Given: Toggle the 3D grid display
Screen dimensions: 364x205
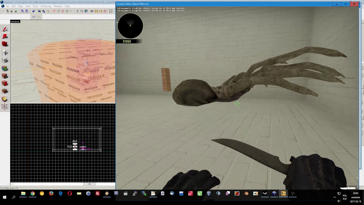Looking at the screenshot, I should 7,11.
